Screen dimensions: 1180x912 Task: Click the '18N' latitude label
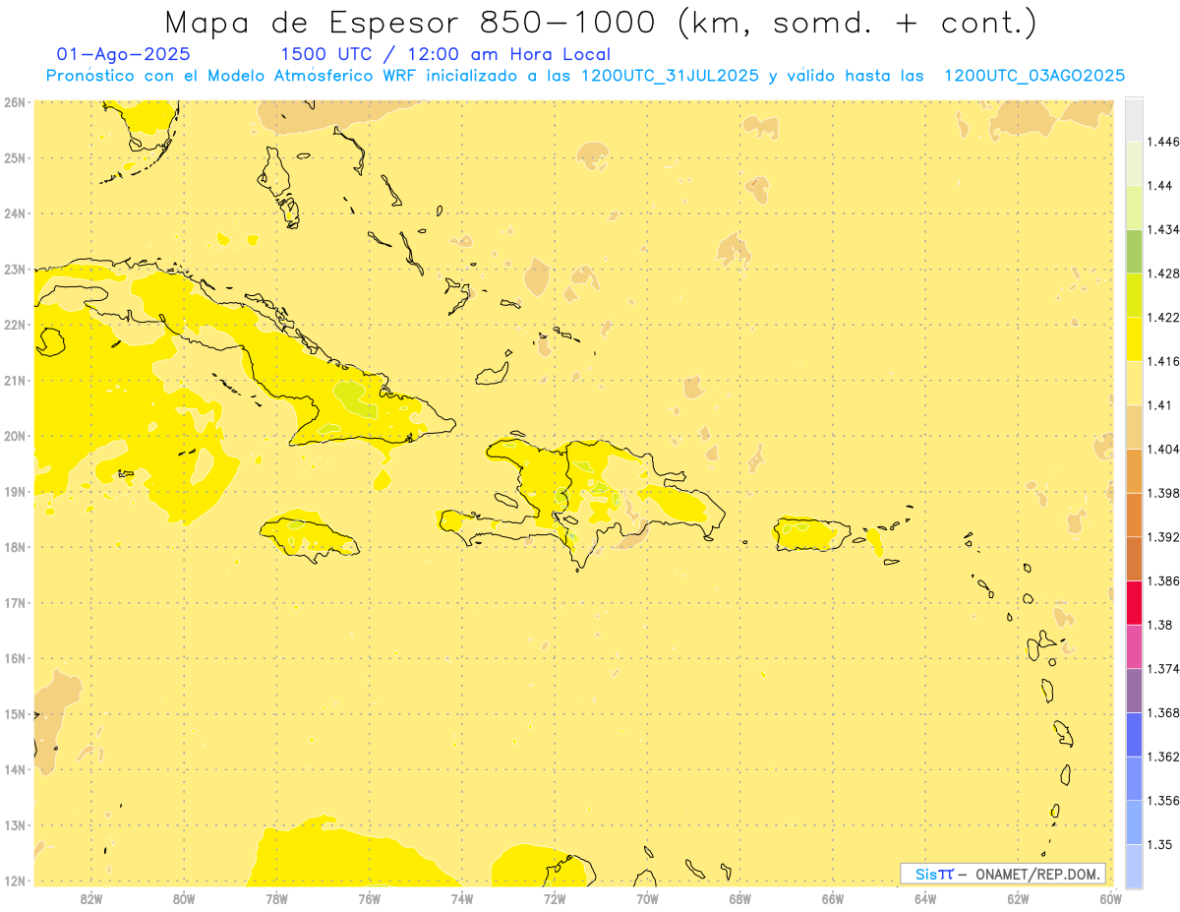point(15,547)
